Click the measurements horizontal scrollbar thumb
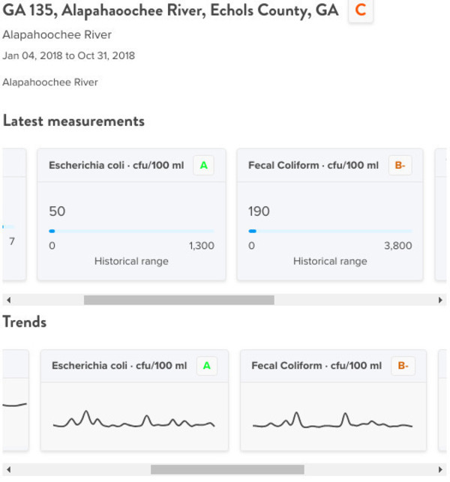This screenshot has width=450, height=482. point(179,300)
